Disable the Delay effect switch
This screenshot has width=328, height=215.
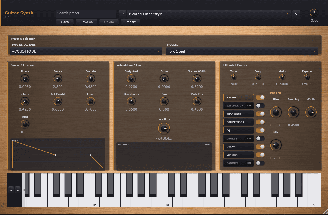(260, 147)
